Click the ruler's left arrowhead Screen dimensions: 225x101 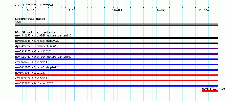pos(16,8)
